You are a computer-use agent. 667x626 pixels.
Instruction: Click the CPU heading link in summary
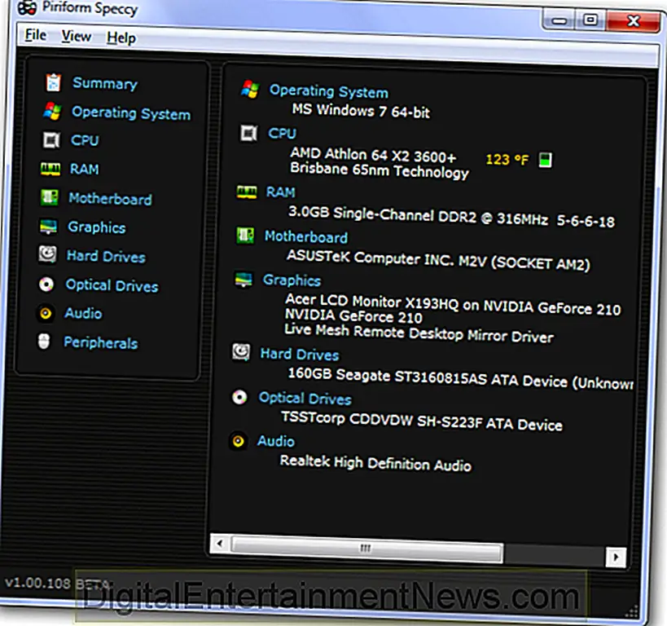coord(282,134)
